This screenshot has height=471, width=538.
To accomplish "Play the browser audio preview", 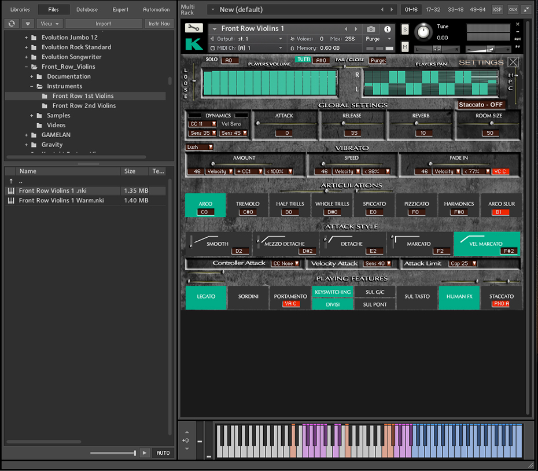I will (x=145, y=453).
